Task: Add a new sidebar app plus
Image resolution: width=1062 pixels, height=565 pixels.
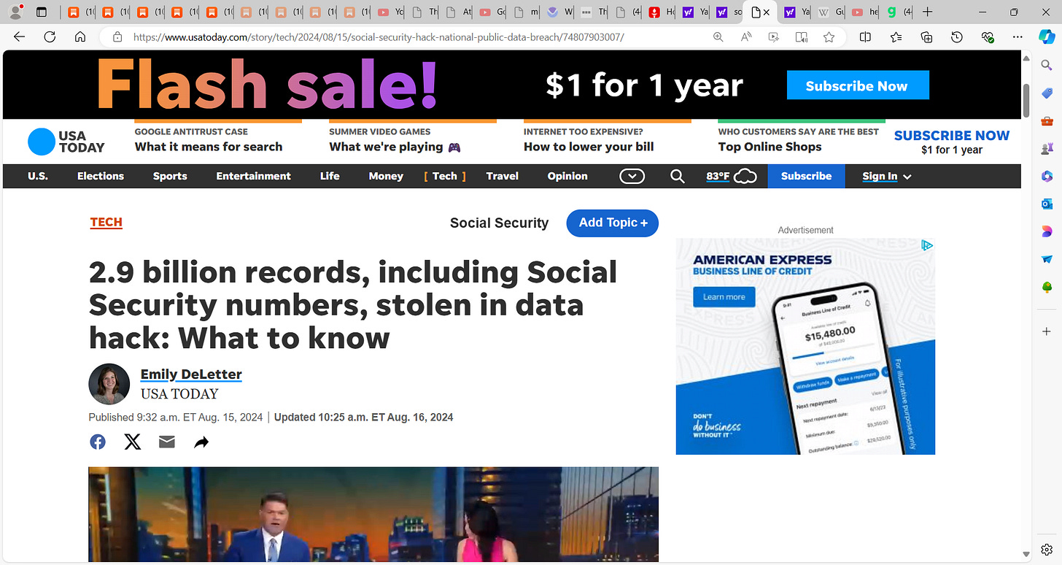Action: point(1047,331)
